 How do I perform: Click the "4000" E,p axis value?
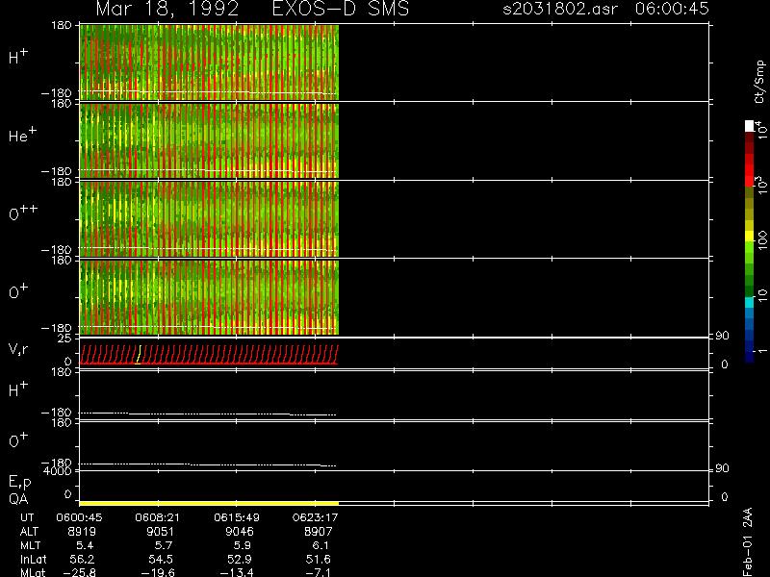pyautogui.click(x=58, y=471)
